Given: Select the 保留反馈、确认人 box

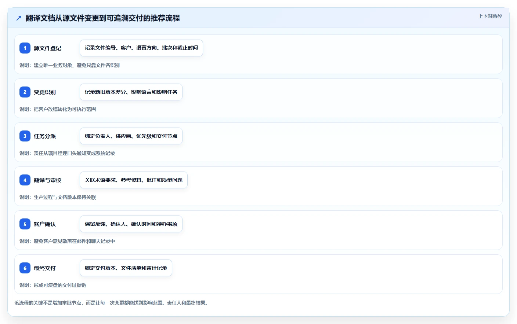Looking at the screenshot, I should (131, 224).
